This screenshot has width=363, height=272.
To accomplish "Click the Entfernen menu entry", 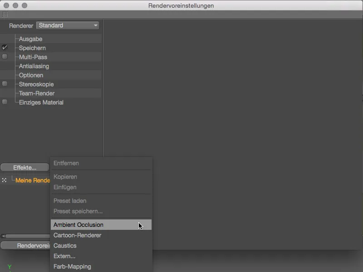I will pos(101,163).
